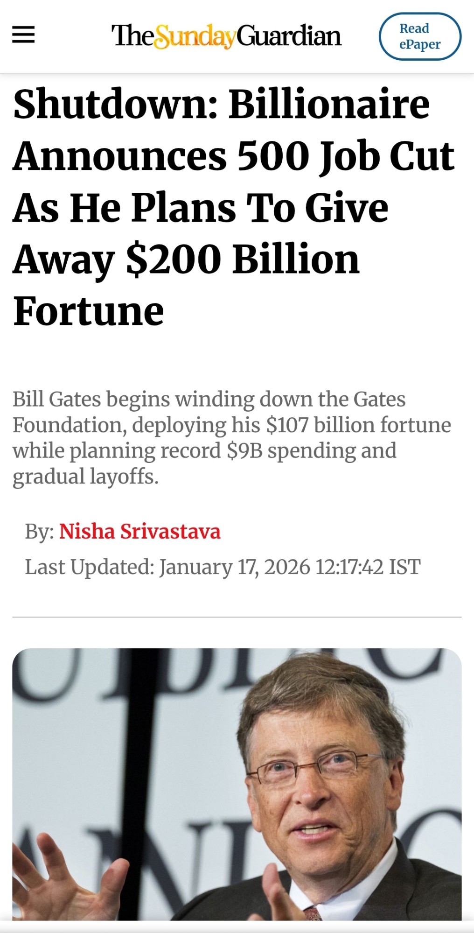Click the Bill Gates article photo
The height and width of the screenshot is (933, 474).
click(237, 784)
